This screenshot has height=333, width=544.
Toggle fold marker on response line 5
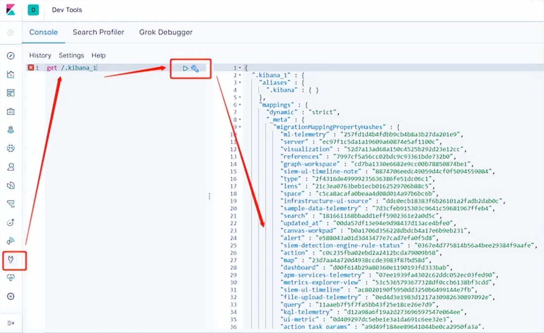pyautogui.click(x=240, y=97)
